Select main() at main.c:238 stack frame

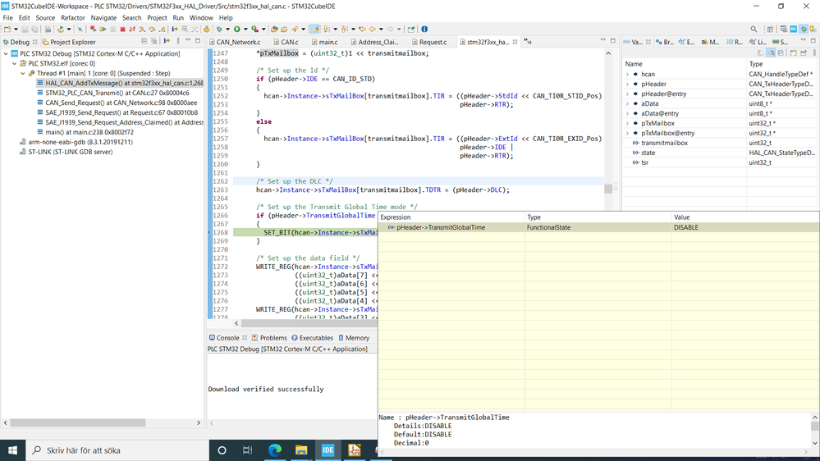[x=85, y=132]
